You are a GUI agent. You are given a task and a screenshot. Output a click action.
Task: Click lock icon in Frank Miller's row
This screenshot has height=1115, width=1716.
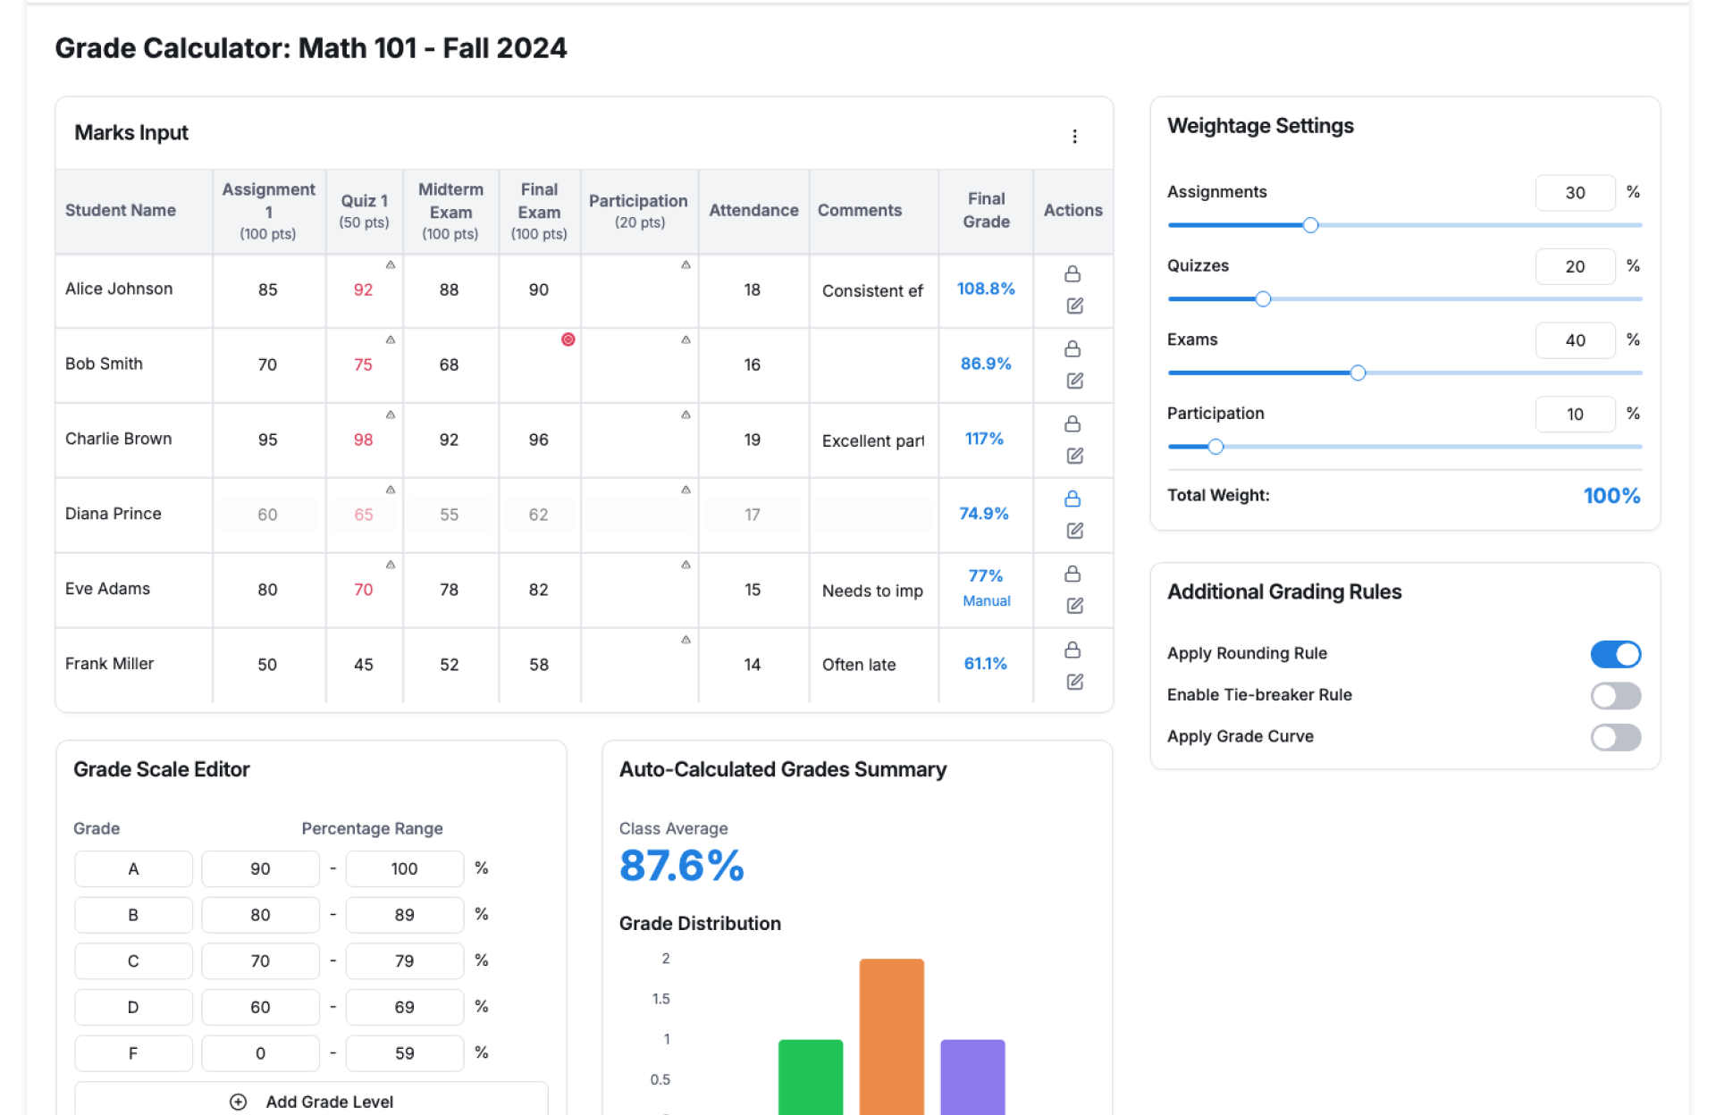[x=1072, y=650]
